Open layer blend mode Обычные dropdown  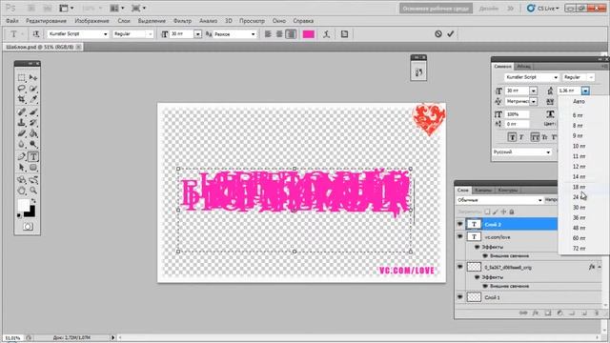pos(499,200)
